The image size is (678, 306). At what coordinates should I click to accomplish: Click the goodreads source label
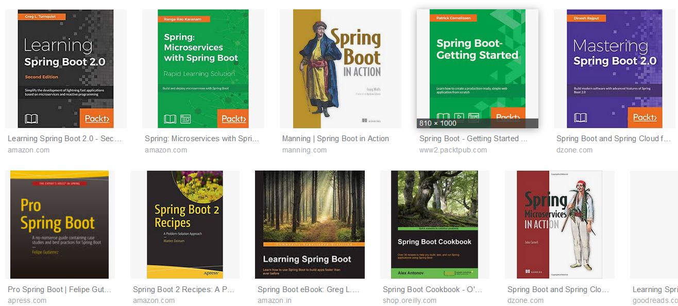point(655,300)
